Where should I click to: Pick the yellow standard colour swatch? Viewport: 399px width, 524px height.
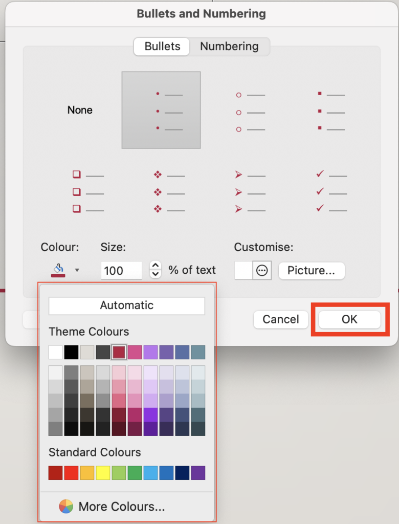tap(102, 473)
